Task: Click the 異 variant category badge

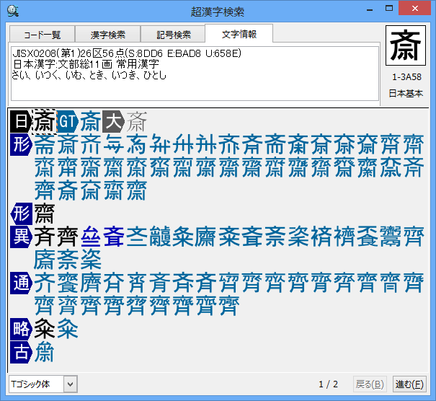Action: coord(22,236)
